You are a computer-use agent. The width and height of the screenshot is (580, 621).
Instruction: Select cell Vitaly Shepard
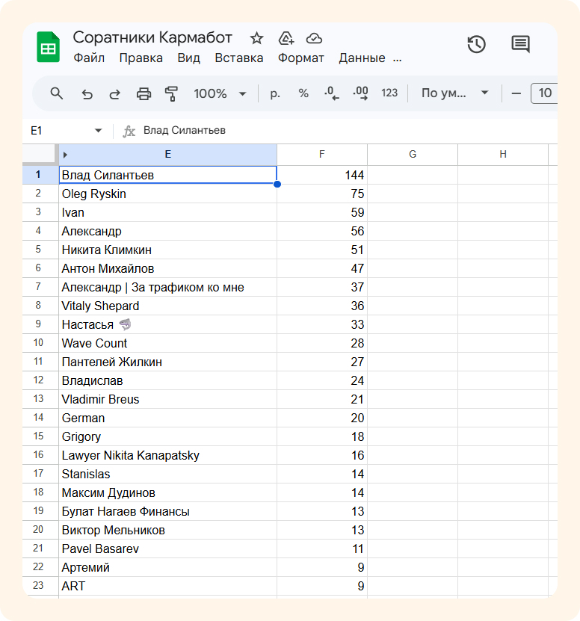(x=167, y=306)
